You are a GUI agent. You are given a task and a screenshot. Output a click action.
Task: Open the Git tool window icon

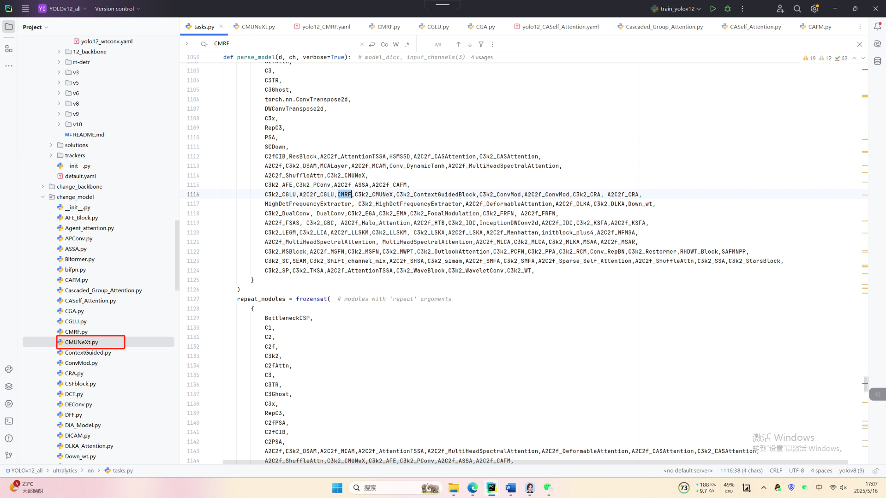pos(9,456)
